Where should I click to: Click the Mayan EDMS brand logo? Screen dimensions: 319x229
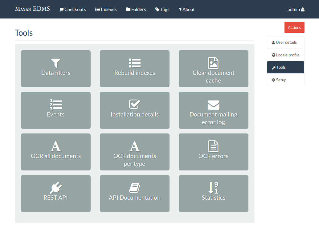(x=32, y=9)
